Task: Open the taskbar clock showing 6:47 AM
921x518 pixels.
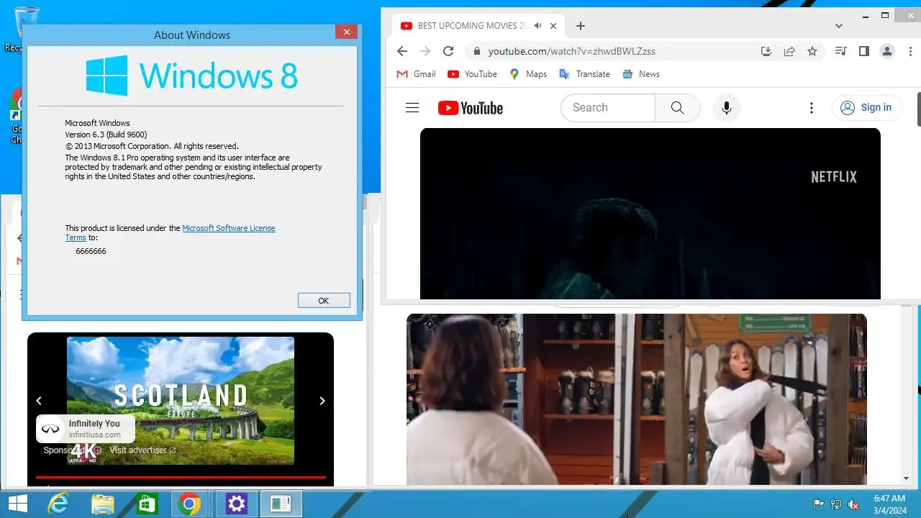Action: click(x=889, y=504)
